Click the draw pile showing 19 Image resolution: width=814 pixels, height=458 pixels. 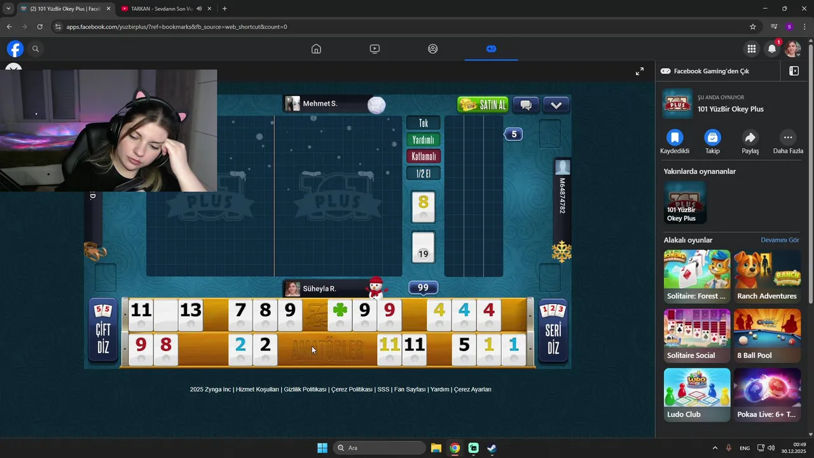point(424,247)
